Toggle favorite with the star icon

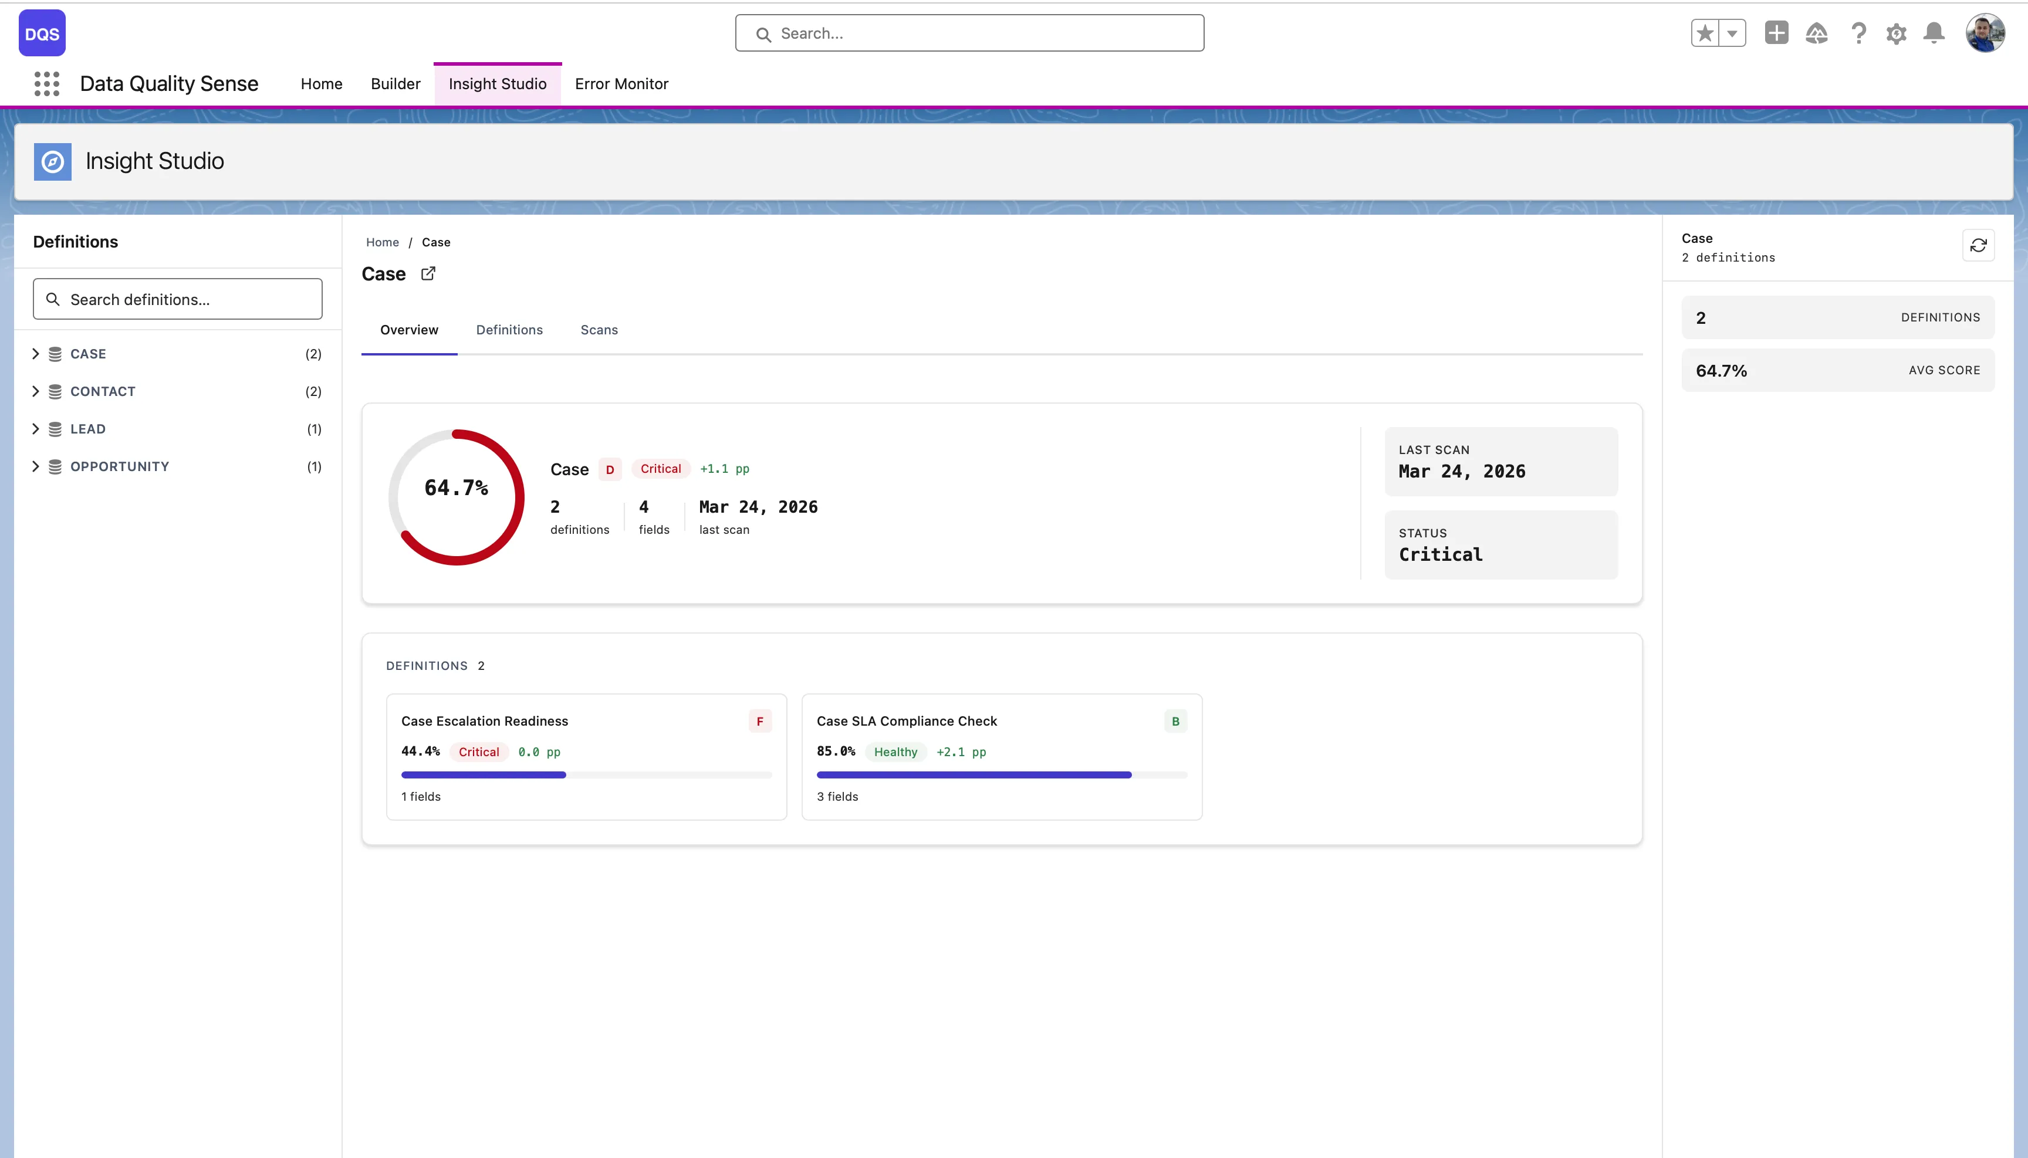pyautogui.click(x=1705, y=33)
